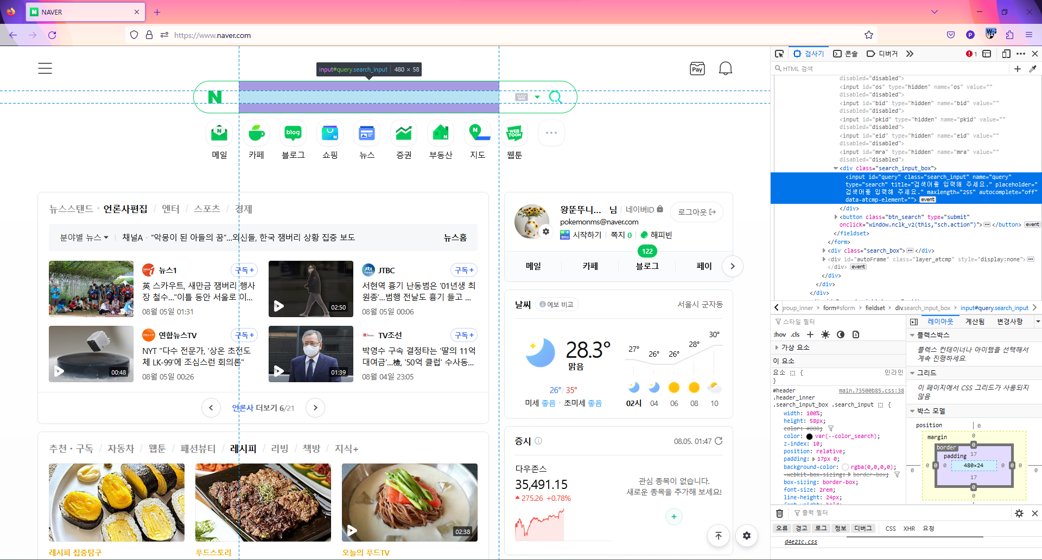Screen dimensions: 1042x560
Task: Select the 레이아웃 (Layout) tab
Action: (x=940, y=321)
